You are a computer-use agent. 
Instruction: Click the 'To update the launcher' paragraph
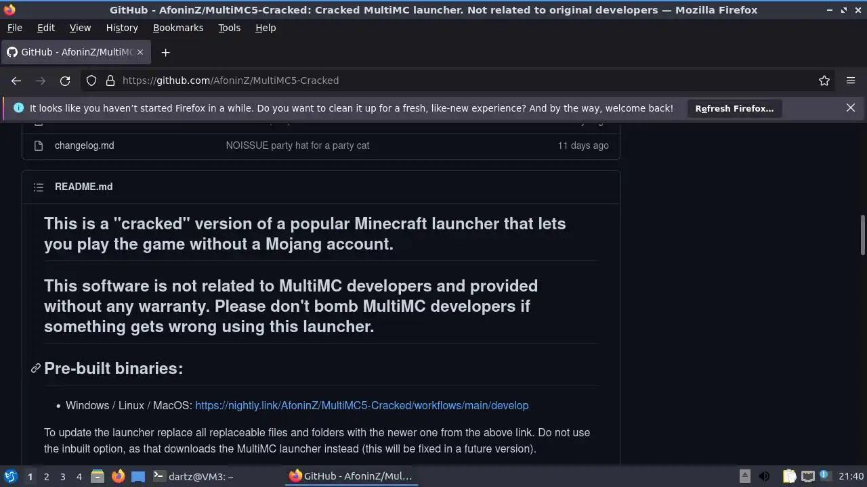click(x=317, y=440)
